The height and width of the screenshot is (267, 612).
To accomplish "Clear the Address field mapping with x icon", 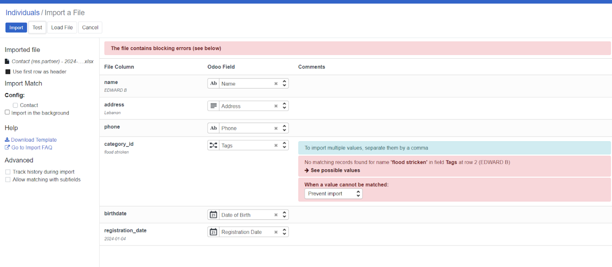I will click(276, 106).
